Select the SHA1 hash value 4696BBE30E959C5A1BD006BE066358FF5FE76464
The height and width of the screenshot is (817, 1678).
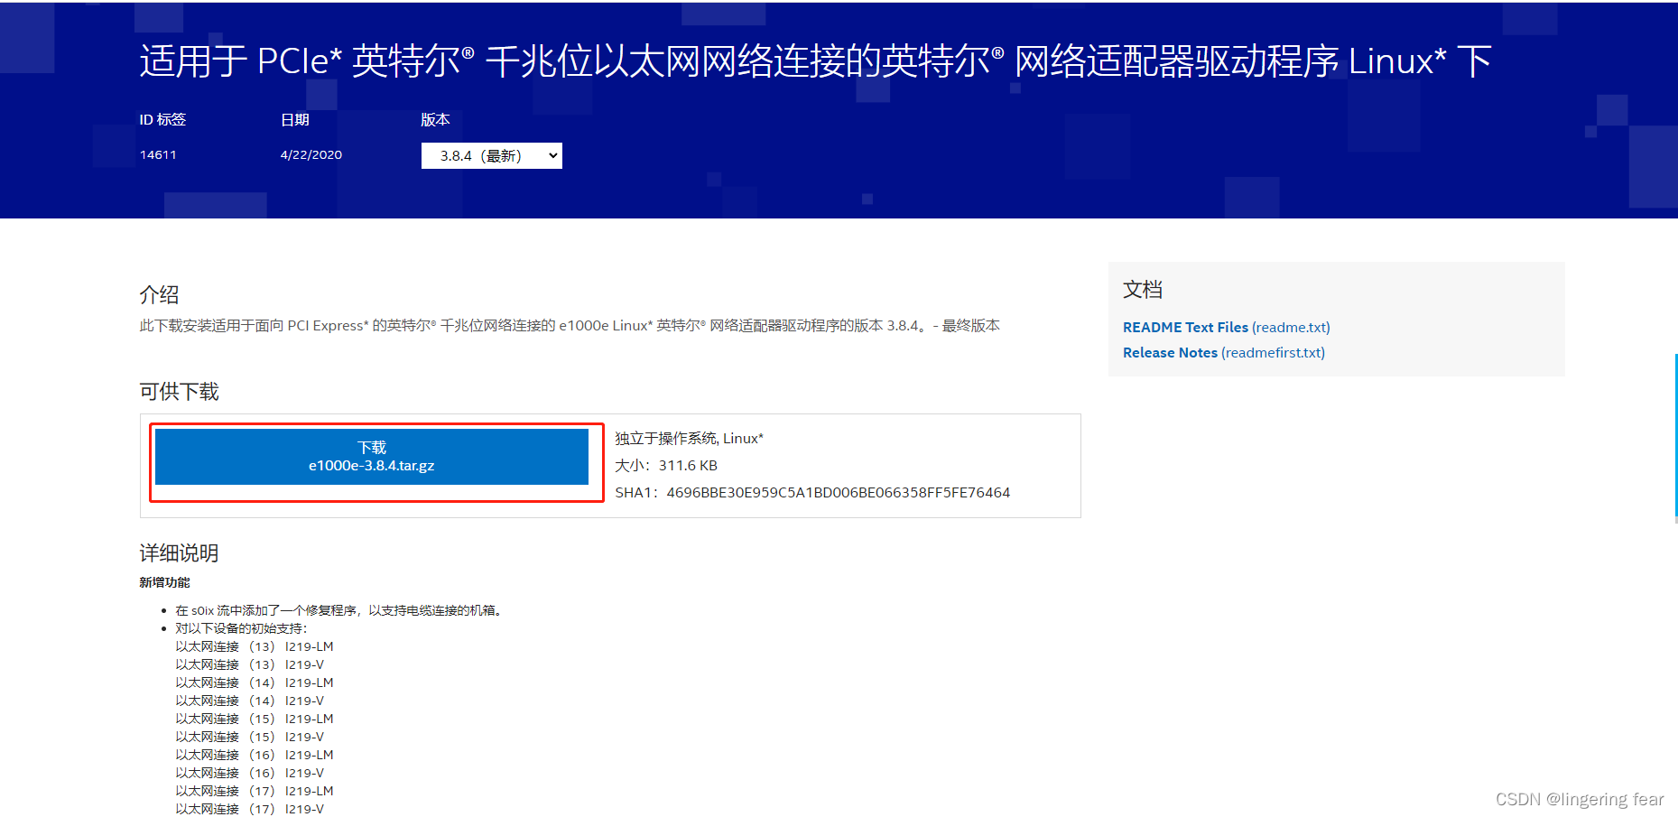pos(838,492)
